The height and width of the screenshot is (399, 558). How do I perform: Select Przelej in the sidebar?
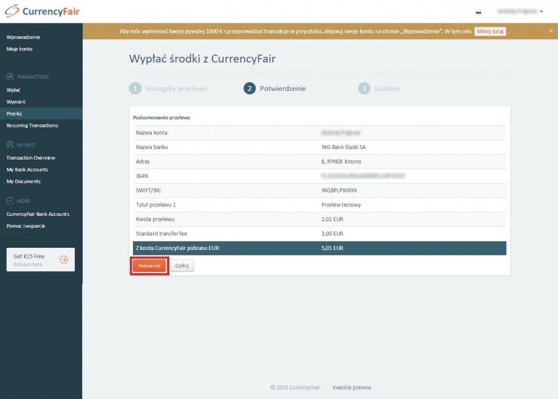pos(14,114)
